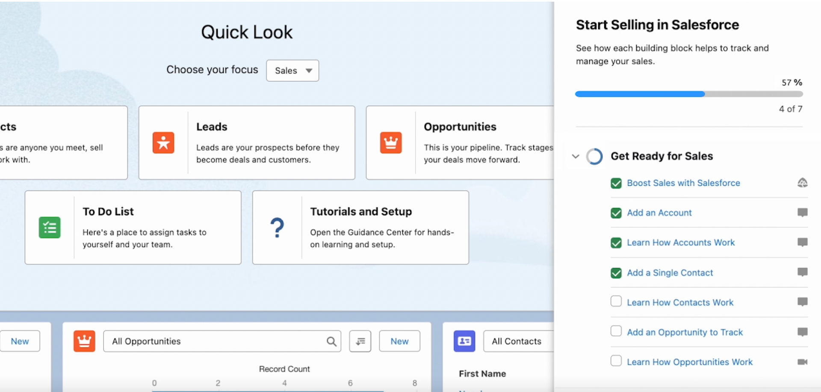Click Trailhead icon beside Boost Sales with Salesforce

click(x=803, y=183)
